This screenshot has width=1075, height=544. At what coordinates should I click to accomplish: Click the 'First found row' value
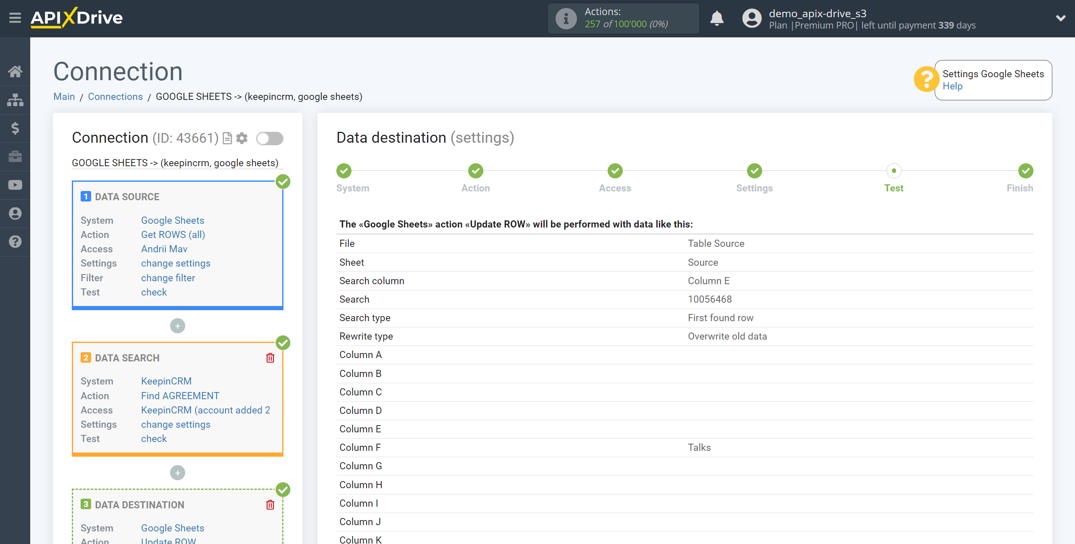tap(721, 318)
